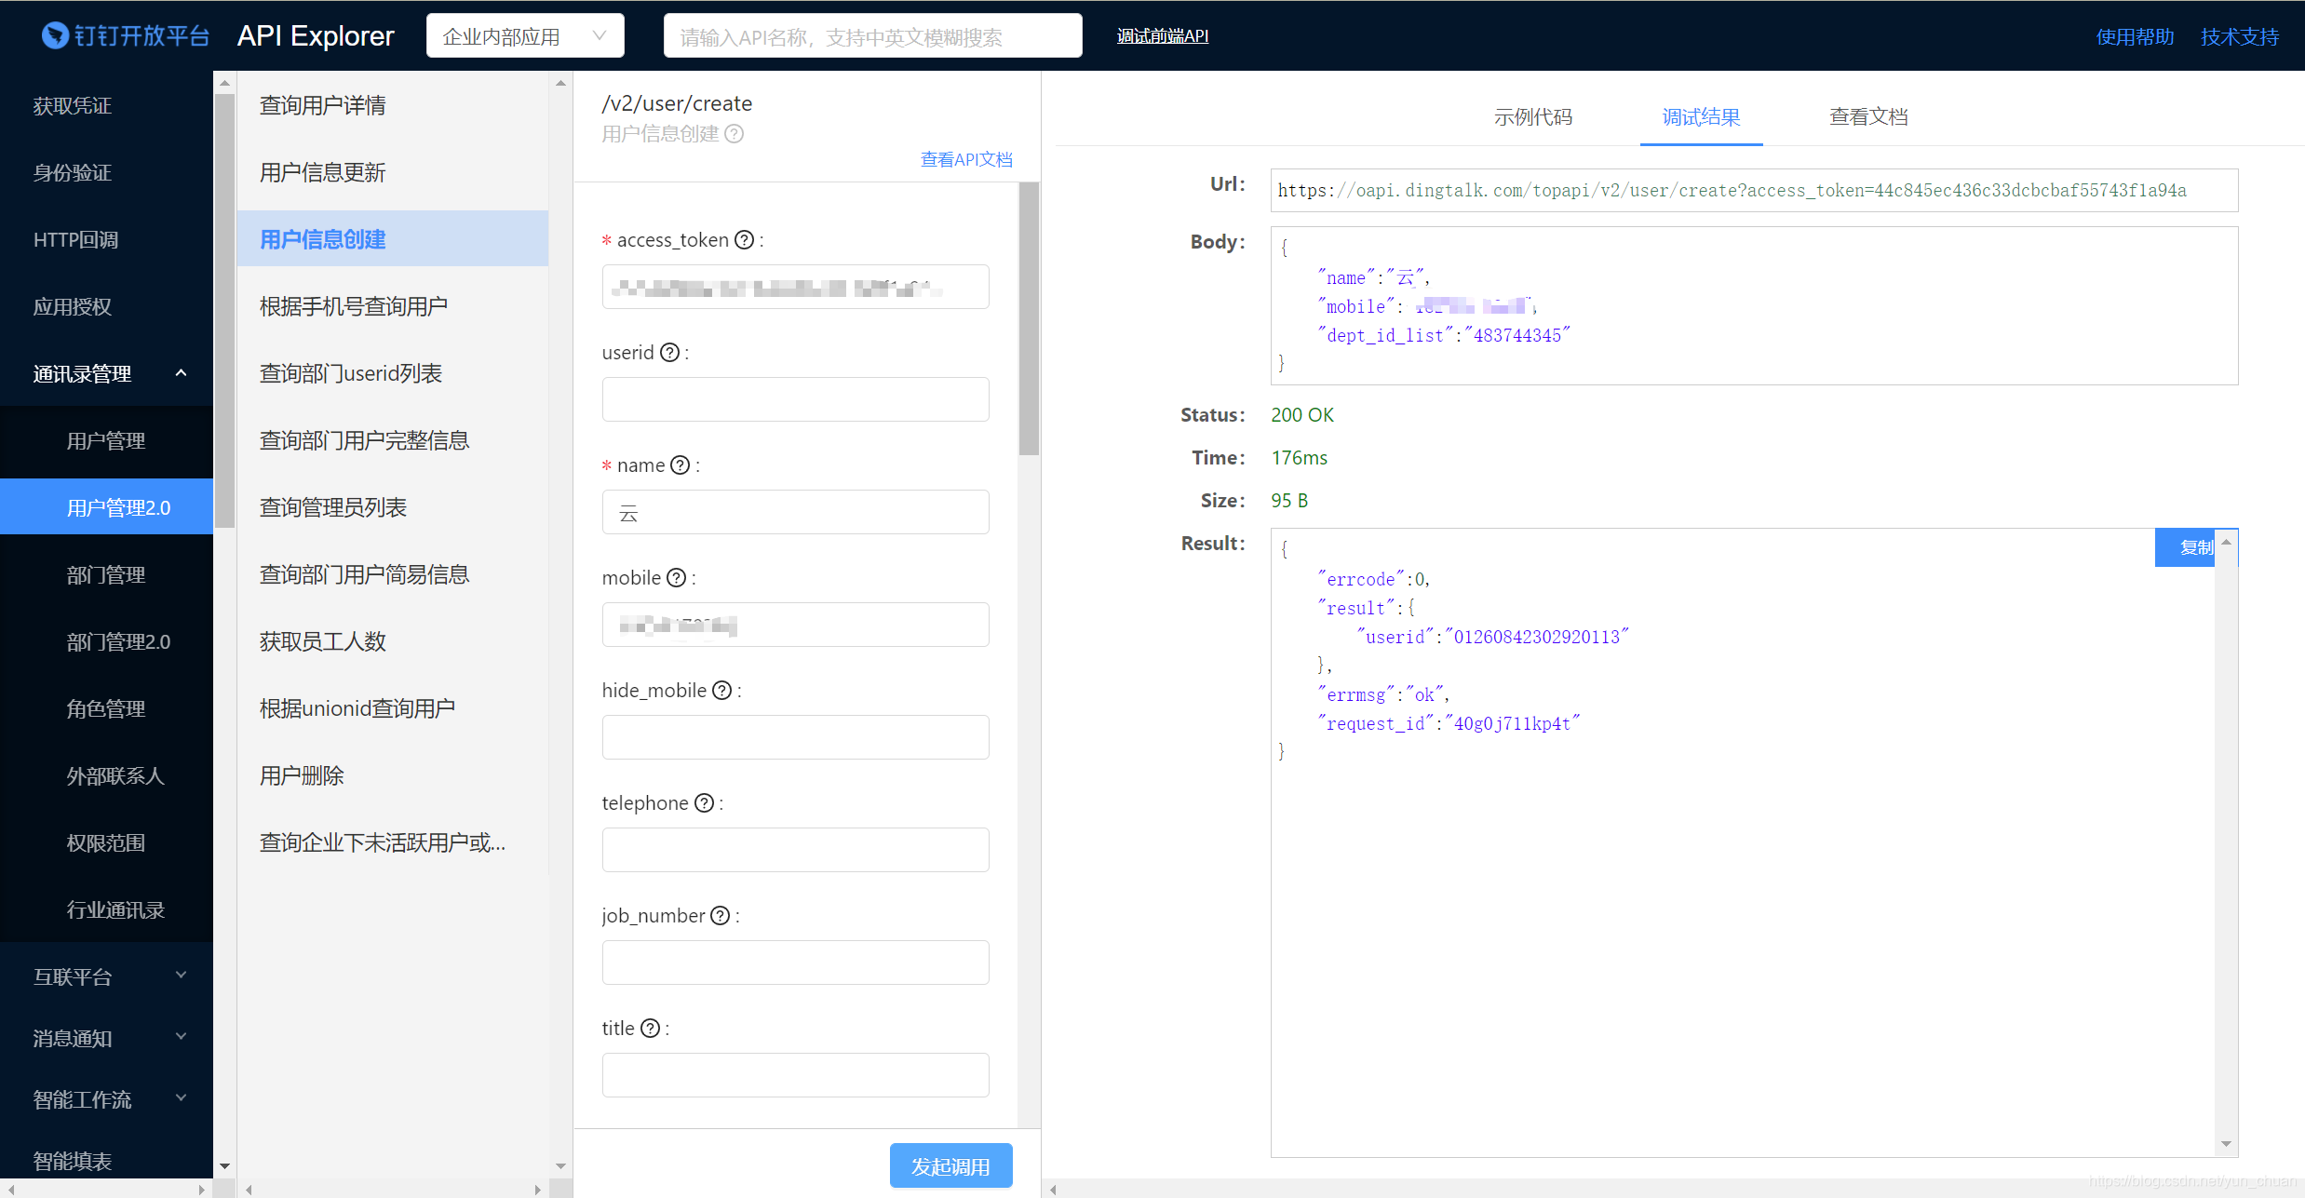Choose the 查询企业下未活跃用户或... API
The width and height of the screenshot is (2305, 1198).
(x=393, y=842)
